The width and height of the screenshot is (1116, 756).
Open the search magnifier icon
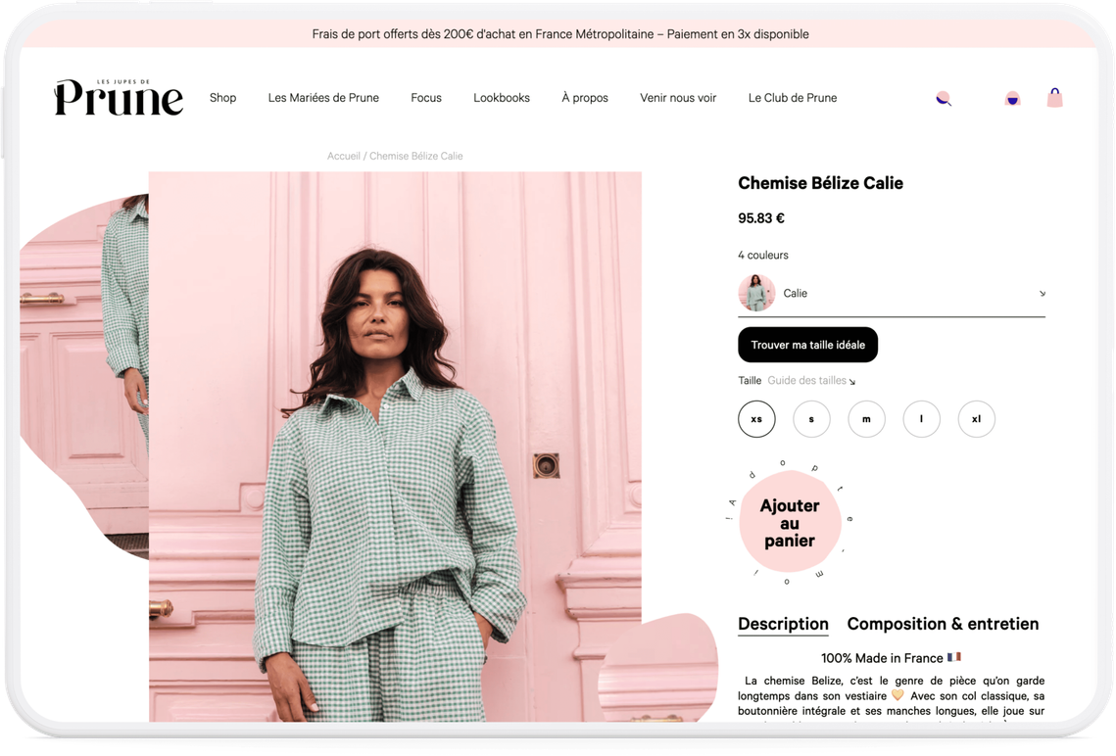click(944, 99)
